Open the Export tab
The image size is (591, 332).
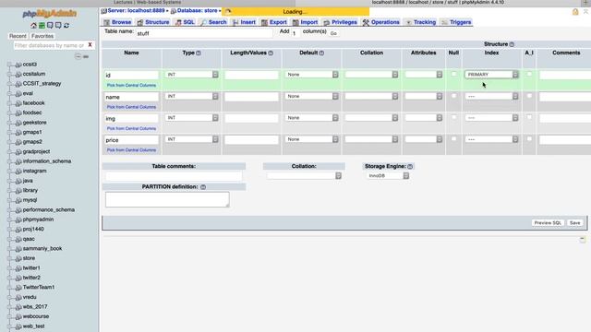274,22
